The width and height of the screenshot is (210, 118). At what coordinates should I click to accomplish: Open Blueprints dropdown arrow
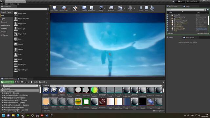115,9
